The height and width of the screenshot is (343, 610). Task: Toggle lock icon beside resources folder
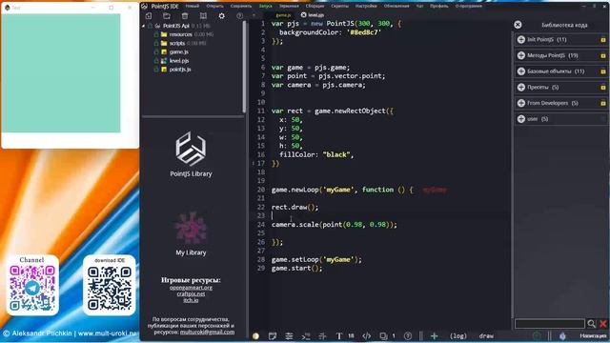pos(156,34)
